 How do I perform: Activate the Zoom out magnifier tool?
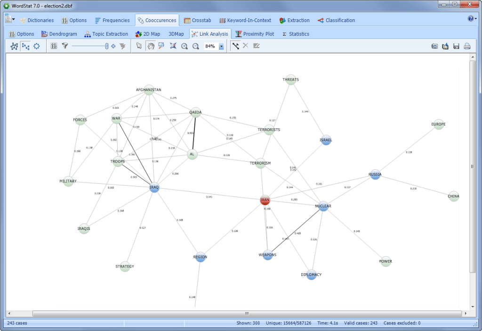point(196,46)
